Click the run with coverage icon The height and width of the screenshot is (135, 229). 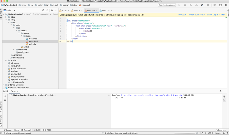[x=190, y=5]
